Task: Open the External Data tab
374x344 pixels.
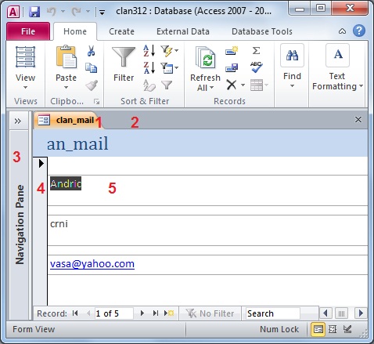Action: tap(183, 31)
